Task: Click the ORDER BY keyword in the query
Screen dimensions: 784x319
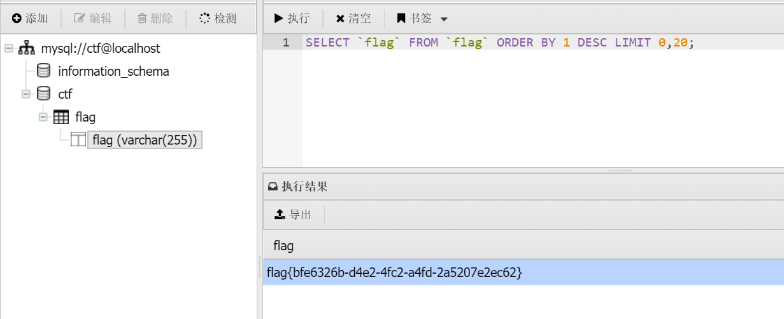Action: [526, 43]
